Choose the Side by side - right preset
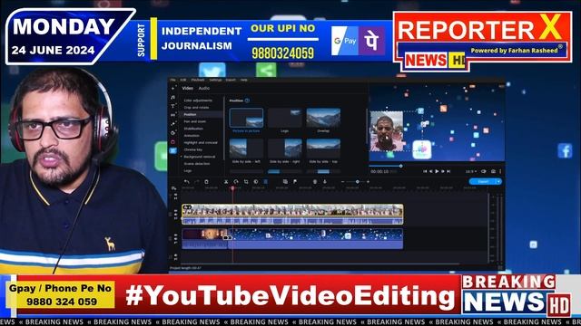Viewport: 581px width, 326px height. click(x=284, y=149)
